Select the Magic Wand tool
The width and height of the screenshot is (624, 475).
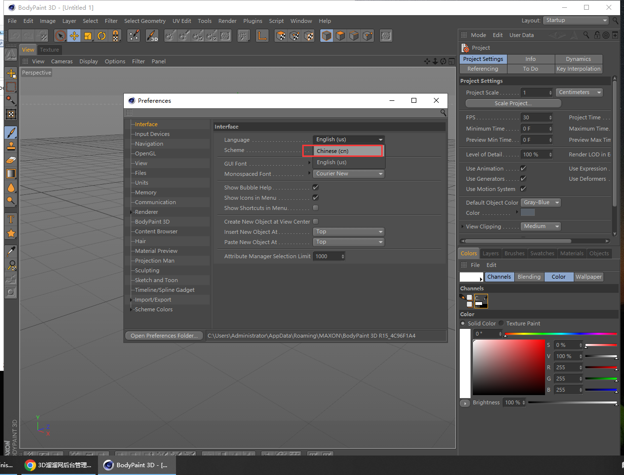(x=11, y=100)
